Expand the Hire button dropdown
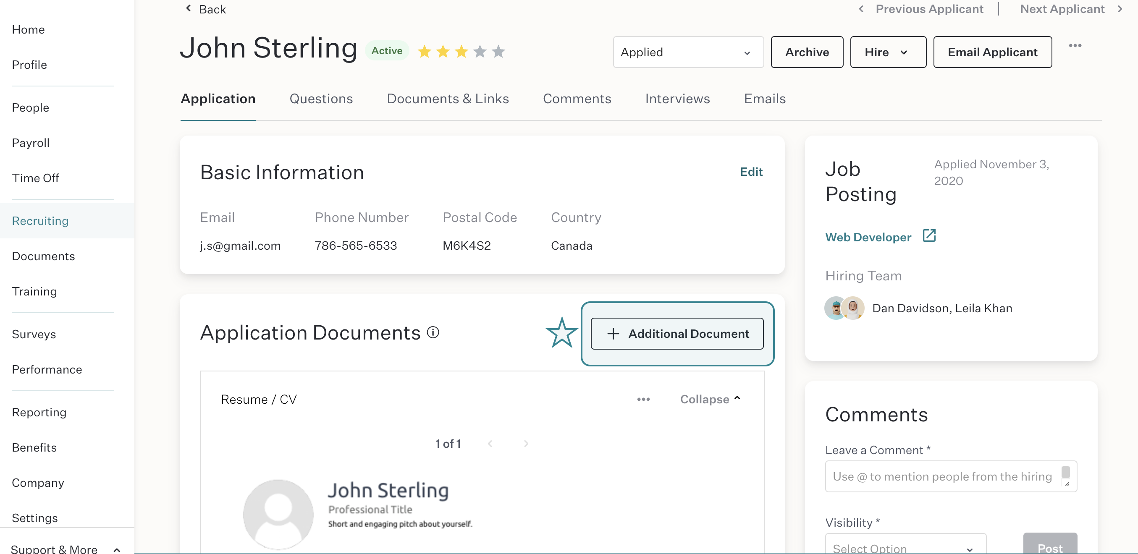 click(x=888, y=52)
